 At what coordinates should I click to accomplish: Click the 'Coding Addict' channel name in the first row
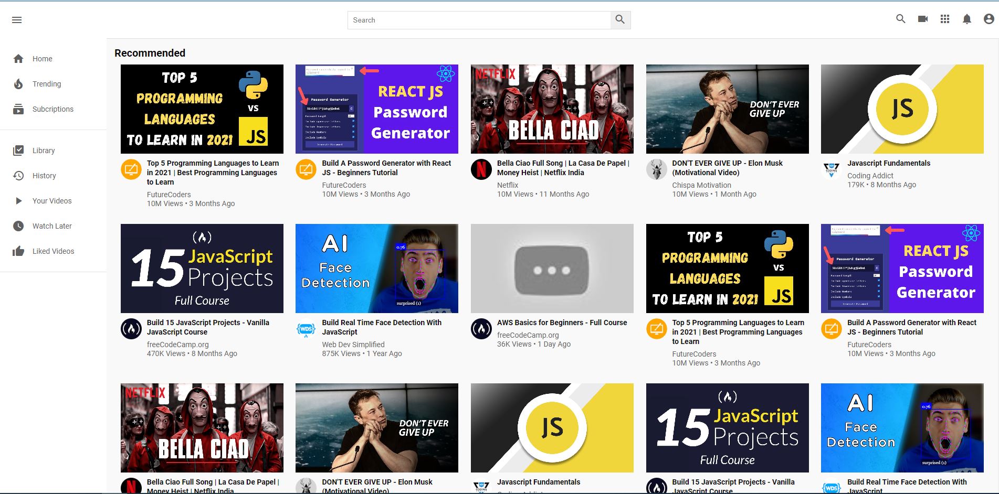coord(870,176)
